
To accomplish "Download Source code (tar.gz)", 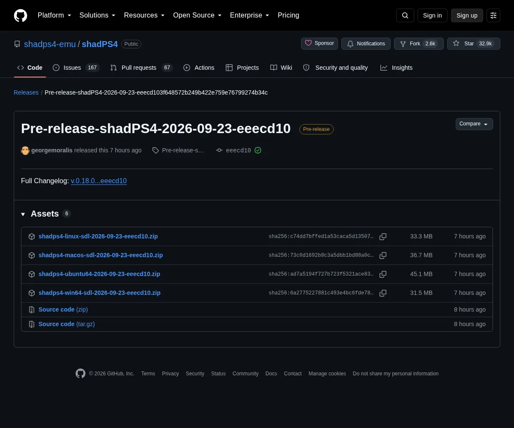I will pyautogui.click(x=67, y=324).
